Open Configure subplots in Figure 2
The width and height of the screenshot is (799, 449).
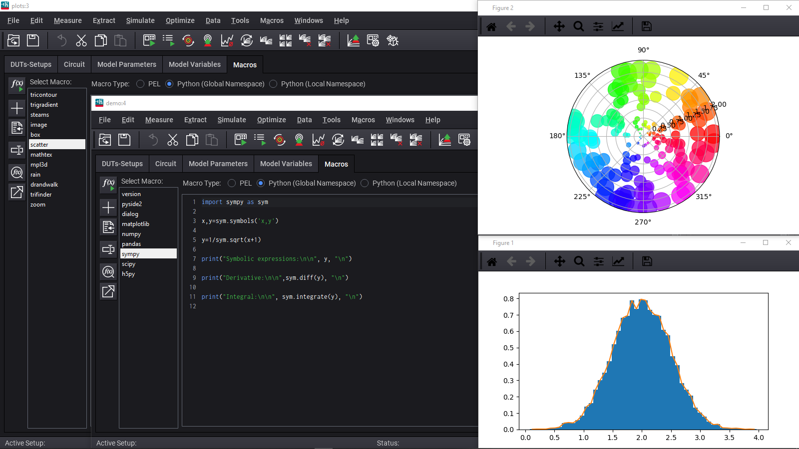click(x=598, y=26)
